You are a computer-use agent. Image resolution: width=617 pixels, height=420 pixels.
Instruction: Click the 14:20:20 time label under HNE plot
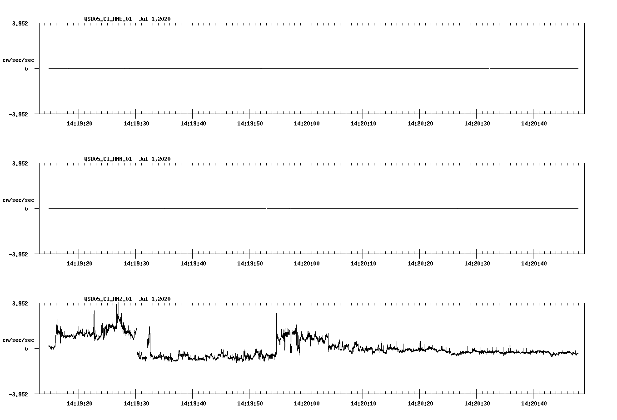(x=420, y=124)
